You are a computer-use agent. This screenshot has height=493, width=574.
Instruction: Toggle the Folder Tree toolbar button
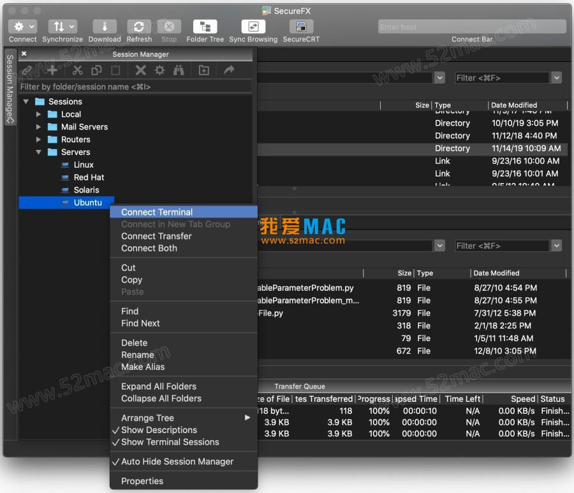pos(205,27)
